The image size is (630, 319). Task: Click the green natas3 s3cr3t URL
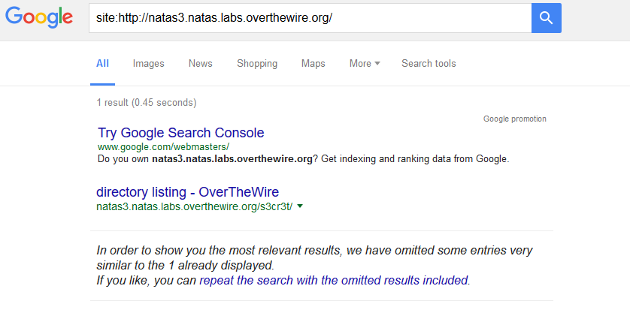point(195,206)
